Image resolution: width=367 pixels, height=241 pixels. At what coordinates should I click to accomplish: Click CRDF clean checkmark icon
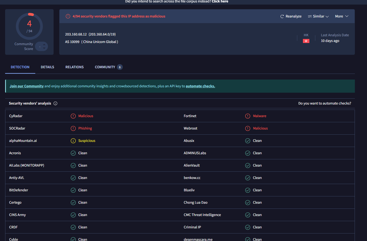tap(73, 227)
